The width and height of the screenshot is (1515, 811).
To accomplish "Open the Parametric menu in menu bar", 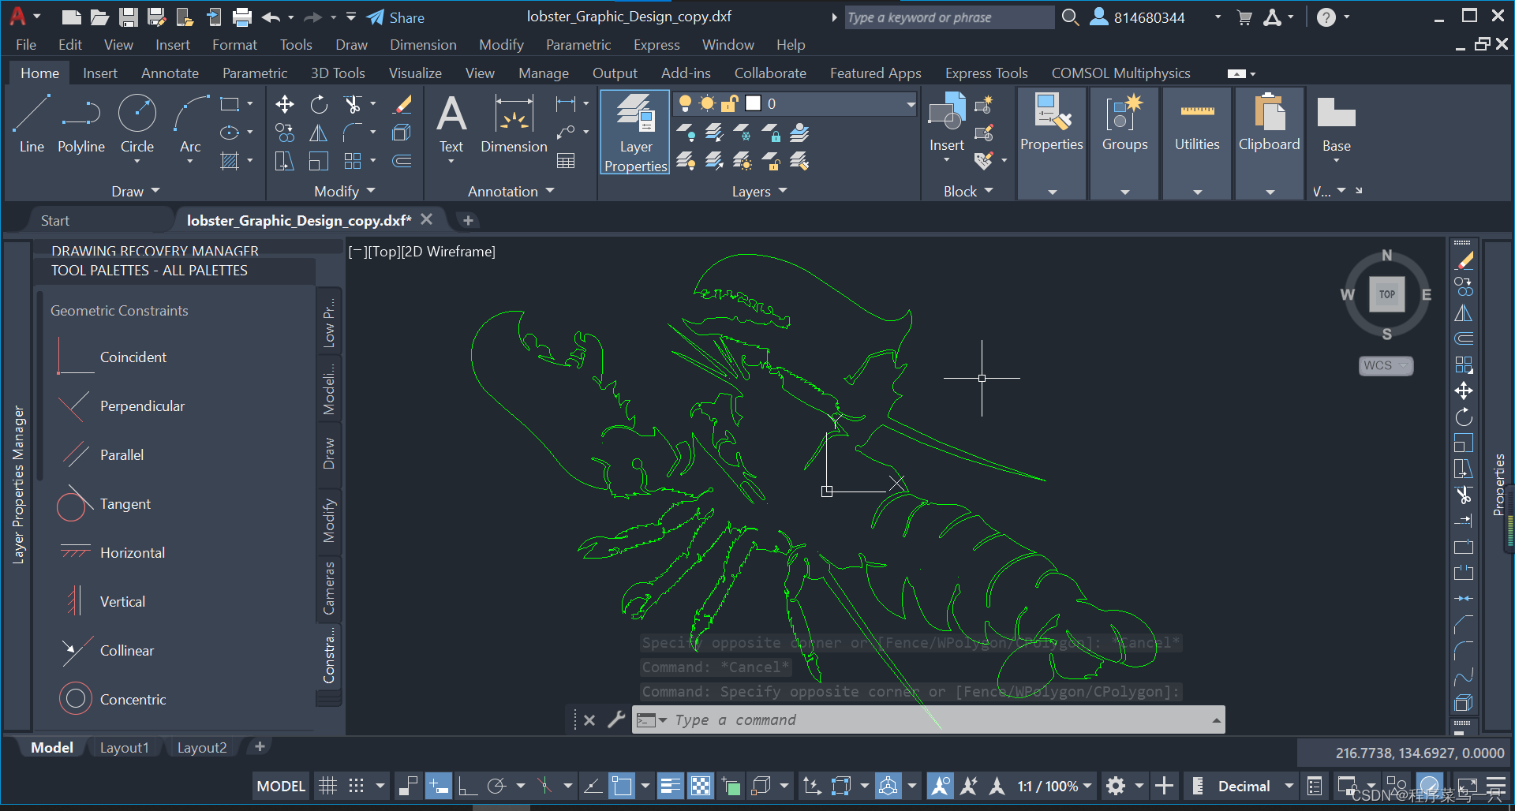I will coord(578,45).
